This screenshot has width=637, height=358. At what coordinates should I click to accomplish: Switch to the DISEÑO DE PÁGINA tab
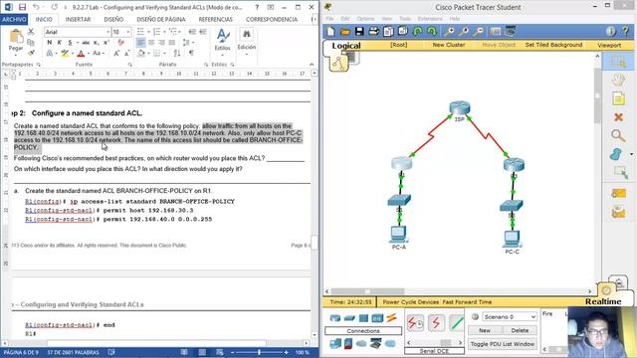[x=161, y=19]
